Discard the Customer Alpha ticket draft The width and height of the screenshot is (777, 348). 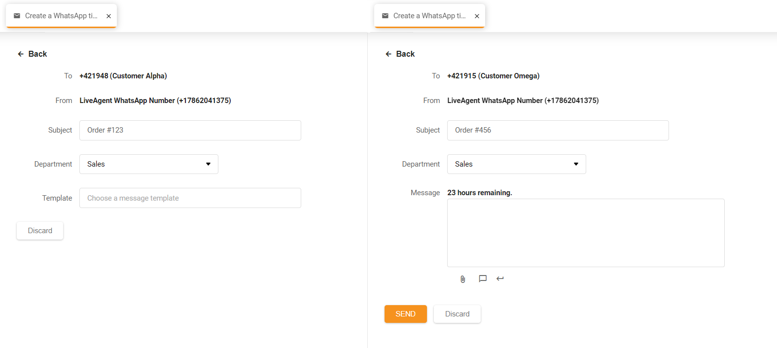(x=40, y=231)
